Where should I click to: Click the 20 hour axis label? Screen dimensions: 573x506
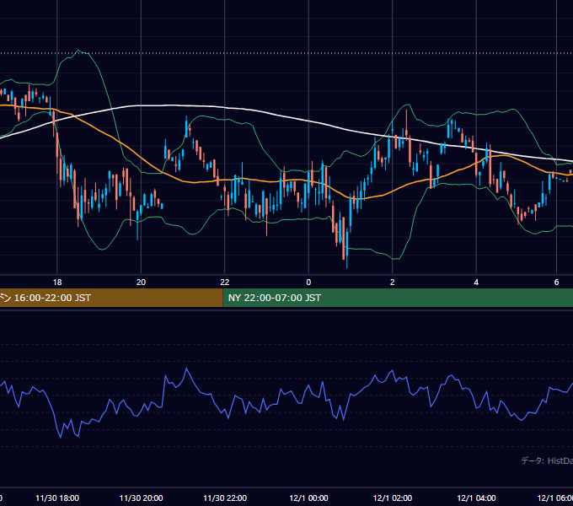[x=141, y=283]
